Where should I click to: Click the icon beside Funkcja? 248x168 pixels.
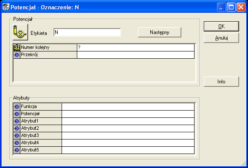(x=17, y=107)
